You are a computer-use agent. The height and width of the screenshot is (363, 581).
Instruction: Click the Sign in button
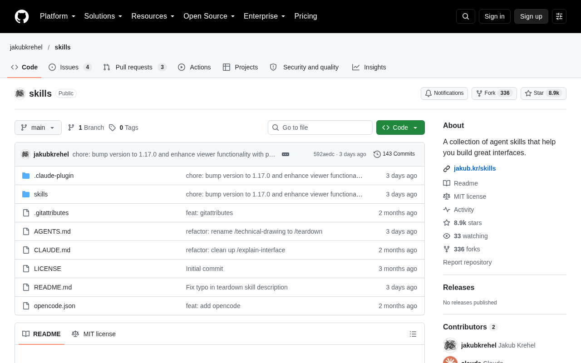[495, 16]
